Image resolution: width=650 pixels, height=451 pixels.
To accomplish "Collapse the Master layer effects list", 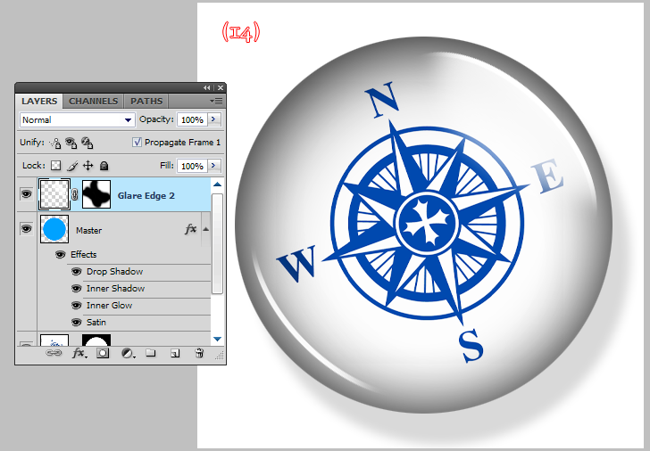I will point(206,229).
